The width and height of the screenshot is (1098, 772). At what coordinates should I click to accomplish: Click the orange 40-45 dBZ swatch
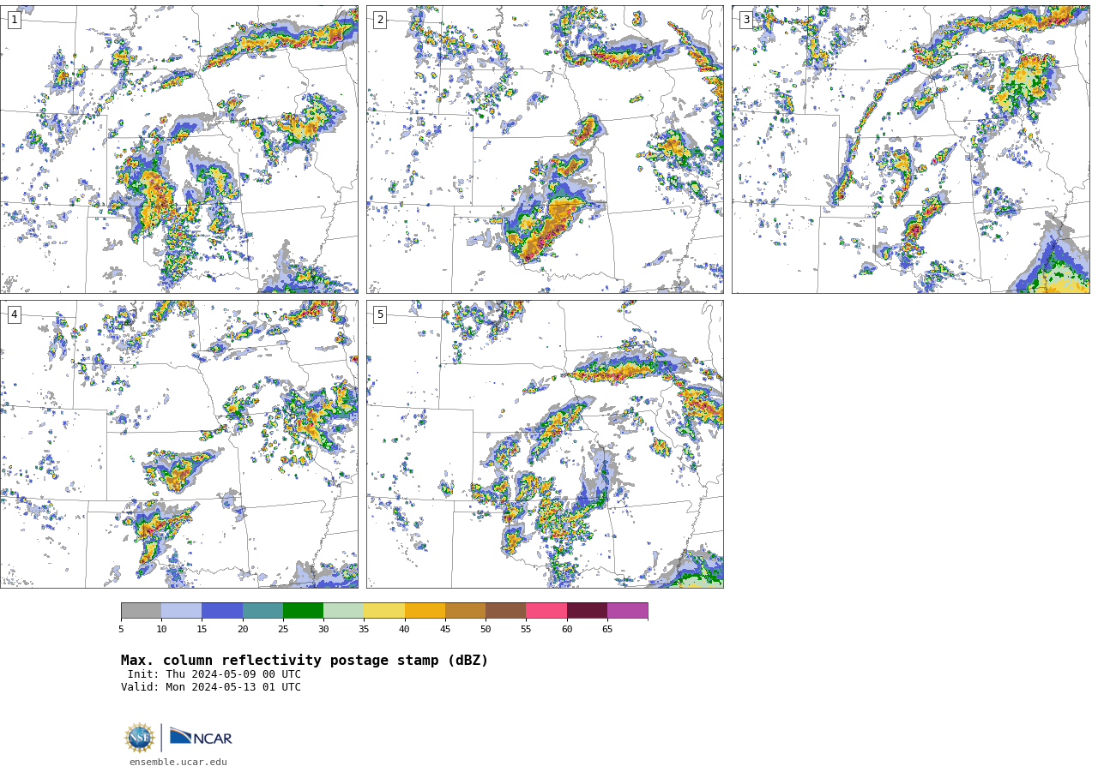coord(425,611)
